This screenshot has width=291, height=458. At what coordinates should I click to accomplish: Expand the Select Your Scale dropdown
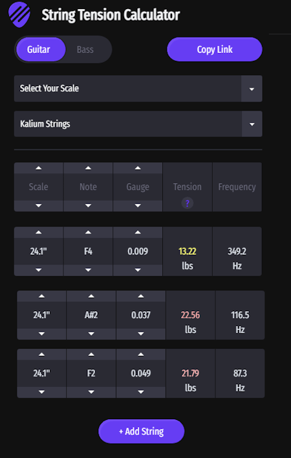tap(138, 89)
